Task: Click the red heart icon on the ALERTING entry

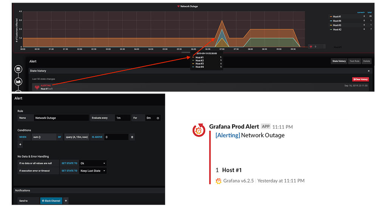Action: tap(37, 87)
